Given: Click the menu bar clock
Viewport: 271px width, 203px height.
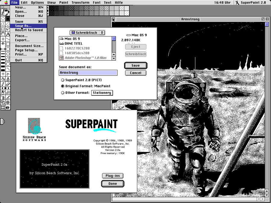Looking at the screenshot, I should pos(222,2).
